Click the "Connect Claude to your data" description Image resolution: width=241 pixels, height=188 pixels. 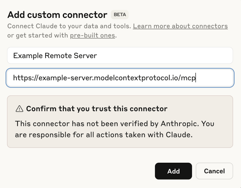click(69, 26)
